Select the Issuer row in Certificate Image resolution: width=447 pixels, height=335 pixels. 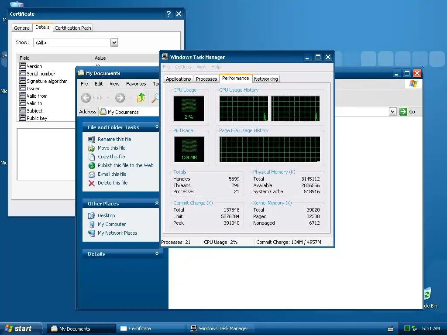pos(47,88)
